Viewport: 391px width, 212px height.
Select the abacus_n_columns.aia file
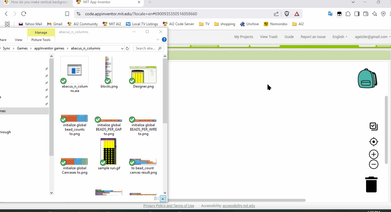coord(75,75)
